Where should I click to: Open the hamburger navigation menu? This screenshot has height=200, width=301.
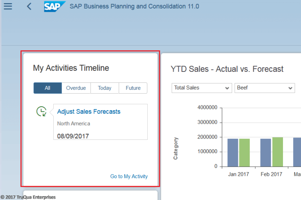pos(8,6)
